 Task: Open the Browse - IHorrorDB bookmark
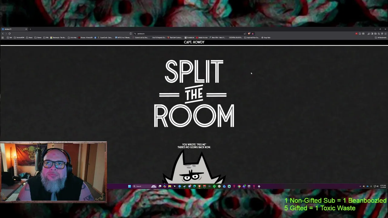(85, 38)
